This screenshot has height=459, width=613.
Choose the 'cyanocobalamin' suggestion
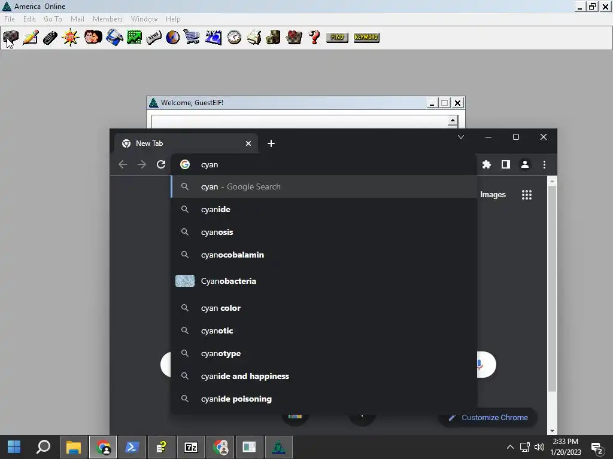(324, 255)
